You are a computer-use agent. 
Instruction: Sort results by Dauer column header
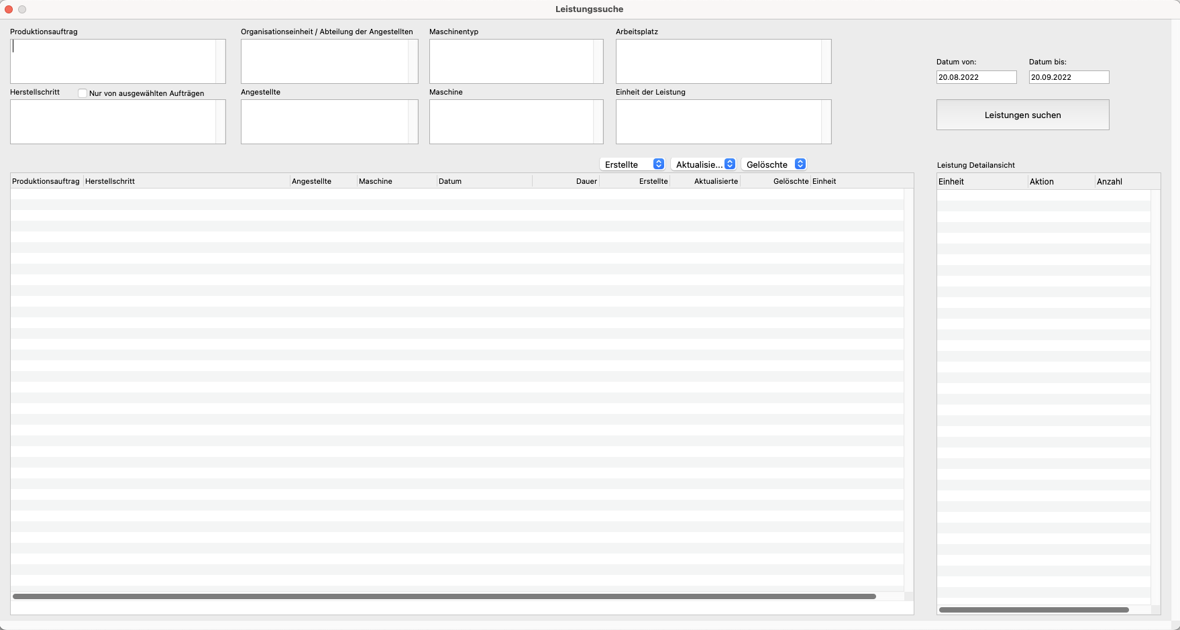(586, 181)
